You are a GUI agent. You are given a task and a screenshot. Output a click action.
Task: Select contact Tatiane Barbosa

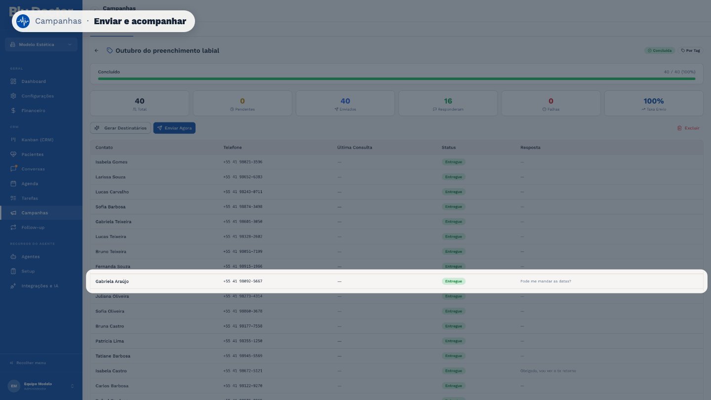click(x=112, y=356)
